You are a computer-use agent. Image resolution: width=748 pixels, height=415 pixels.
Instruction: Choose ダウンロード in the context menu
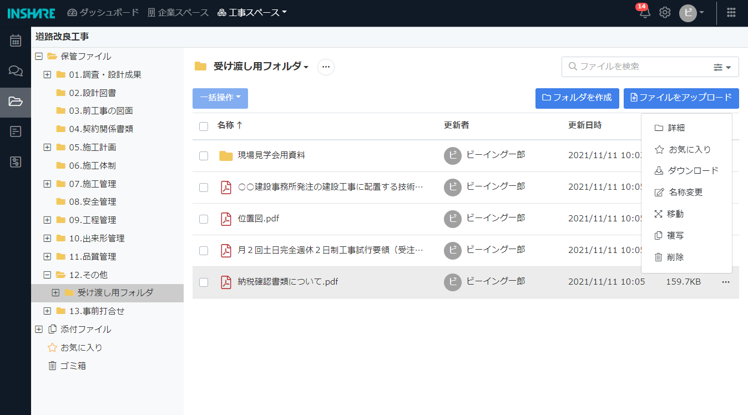686,170
